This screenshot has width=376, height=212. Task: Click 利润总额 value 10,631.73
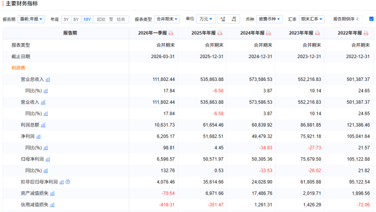pyautogui.click(x=165, y=125)
